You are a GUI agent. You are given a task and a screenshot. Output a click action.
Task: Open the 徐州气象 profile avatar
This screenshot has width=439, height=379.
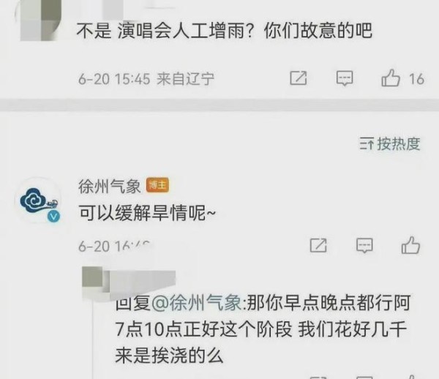(x=38, y=200)
